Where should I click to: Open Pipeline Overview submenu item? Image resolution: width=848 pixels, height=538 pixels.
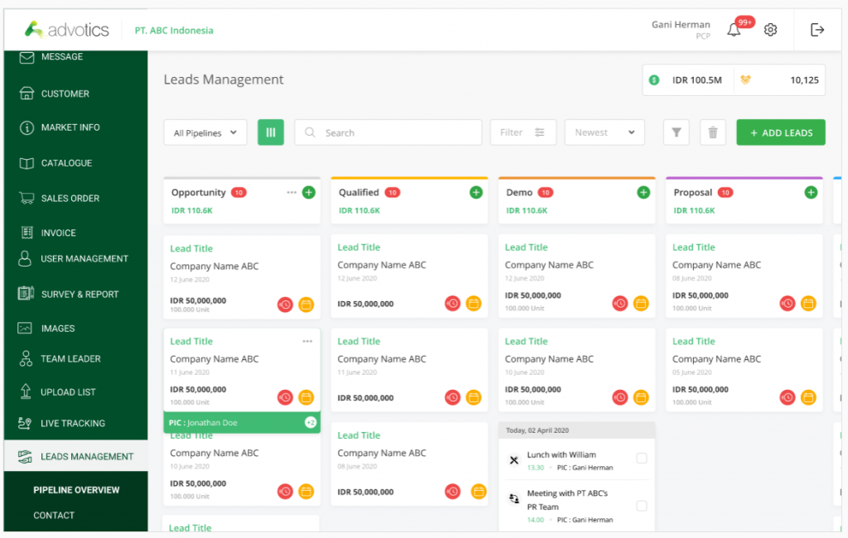tap(76, 490)
